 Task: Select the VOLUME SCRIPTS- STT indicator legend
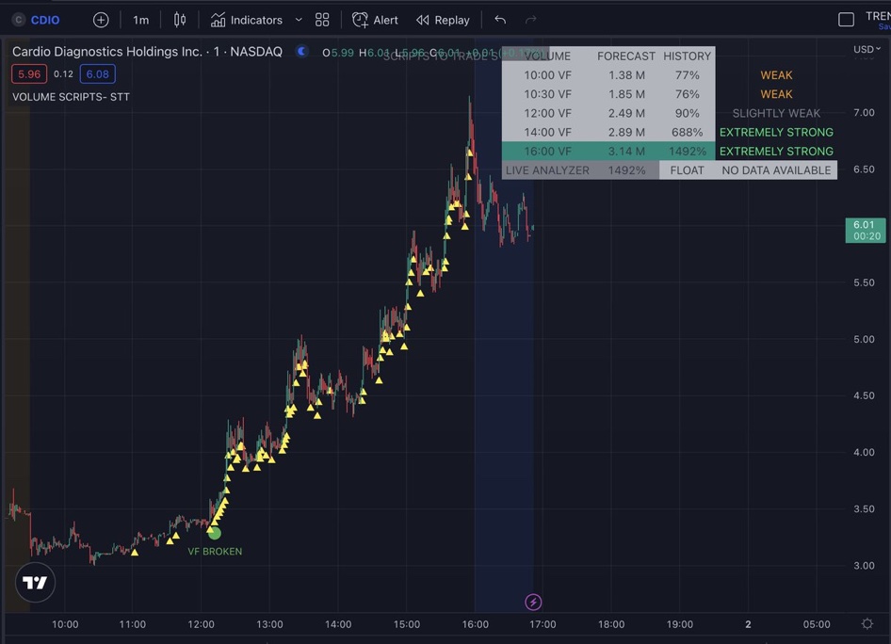(x=71, y=97)
